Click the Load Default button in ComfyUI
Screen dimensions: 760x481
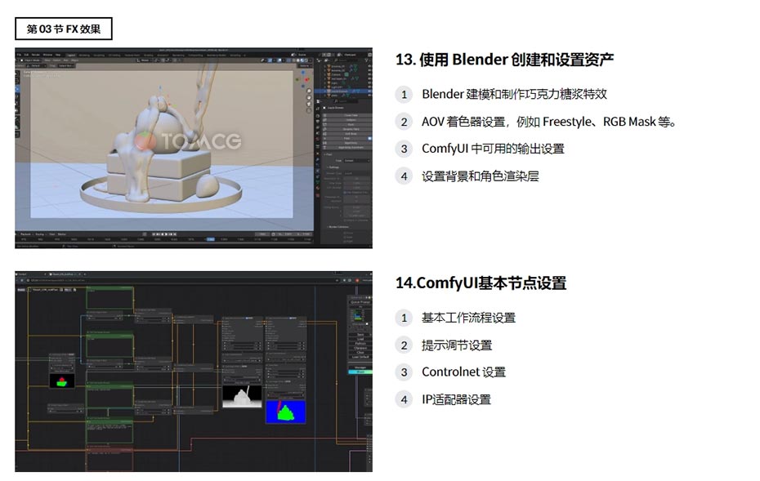click(360, 357)
